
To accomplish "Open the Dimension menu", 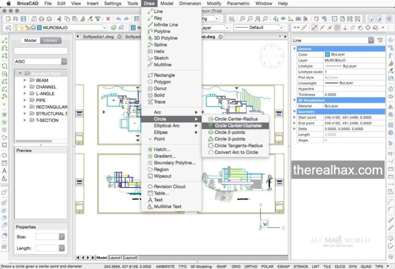I will tap(190, 3).
